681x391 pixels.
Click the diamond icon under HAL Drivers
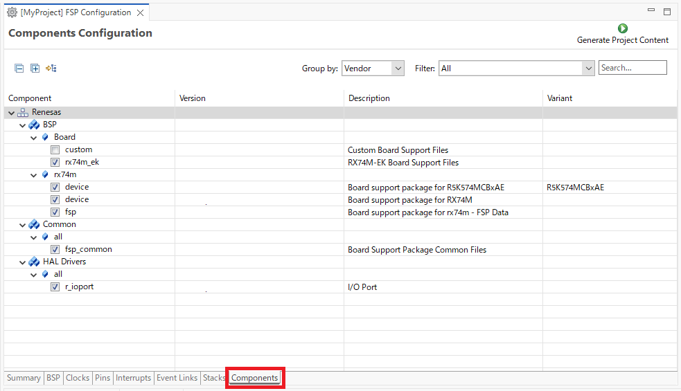(x=45, y=274)
